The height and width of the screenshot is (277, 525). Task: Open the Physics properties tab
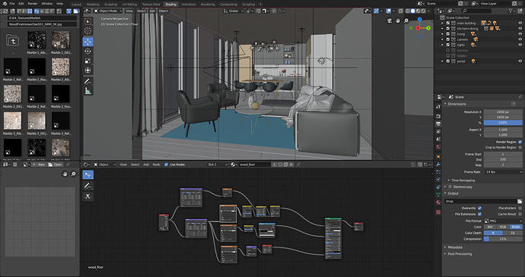(438, 179)
